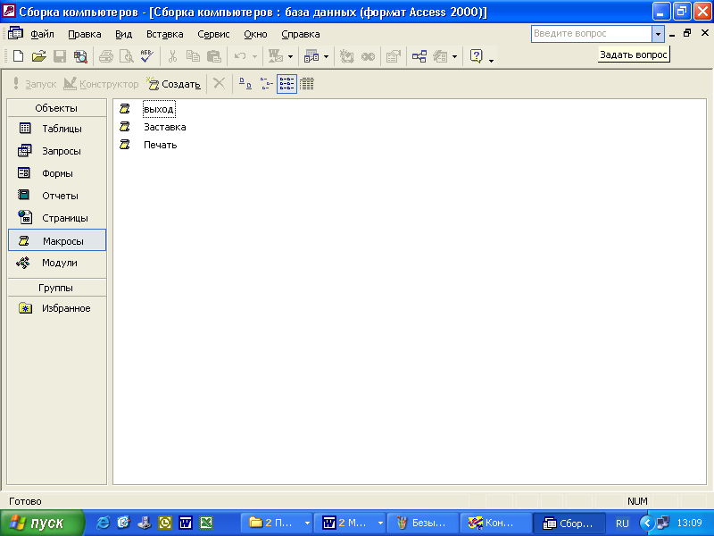Open the Undo history dropdown arrow
Viewport: 714px width, 536px height.
coord(254,57)
